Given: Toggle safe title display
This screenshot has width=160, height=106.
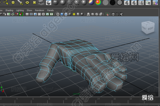Looking at the screenshot, I should click(51, 14).
